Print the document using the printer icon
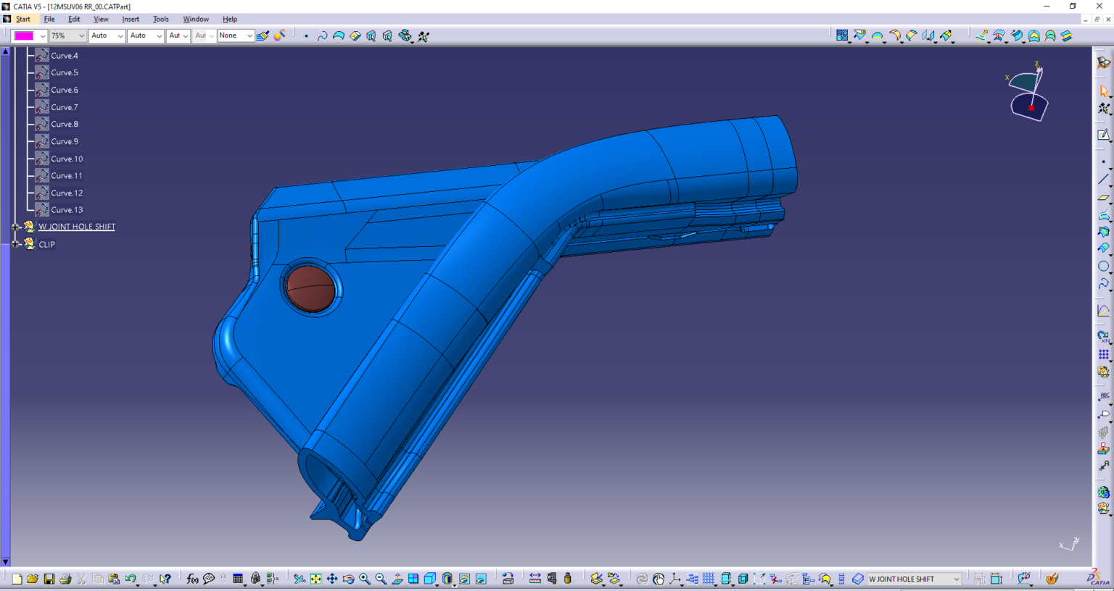Viewport: 1114px width, 591px height. tap(65, 579)
